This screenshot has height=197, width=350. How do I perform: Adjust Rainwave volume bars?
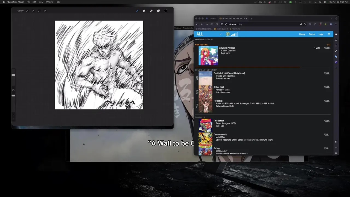[x=235, y=34]
